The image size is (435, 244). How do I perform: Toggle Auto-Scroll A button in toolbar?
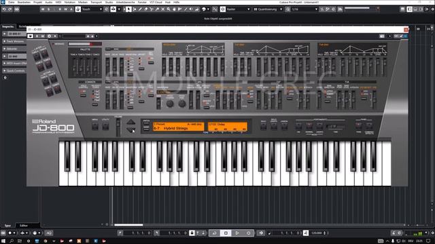point(71,9)
